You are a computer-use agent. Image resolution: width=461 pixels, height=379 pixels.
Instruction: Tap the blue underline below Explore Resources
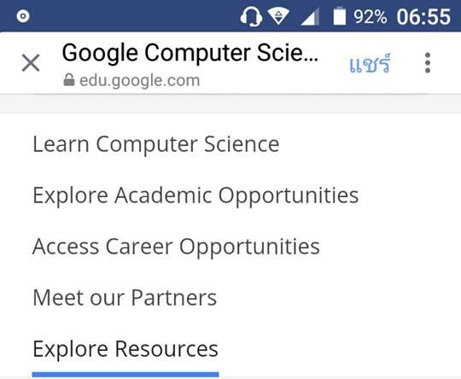click(125, 374)
